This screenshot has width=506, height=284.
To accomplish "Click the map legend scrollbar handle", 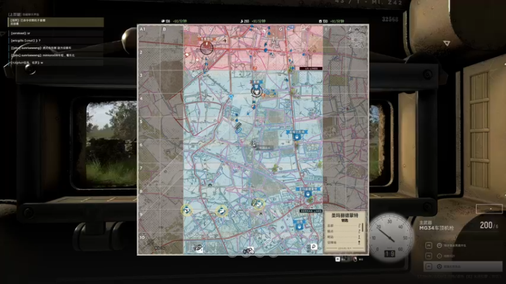I will click(362, 227).
